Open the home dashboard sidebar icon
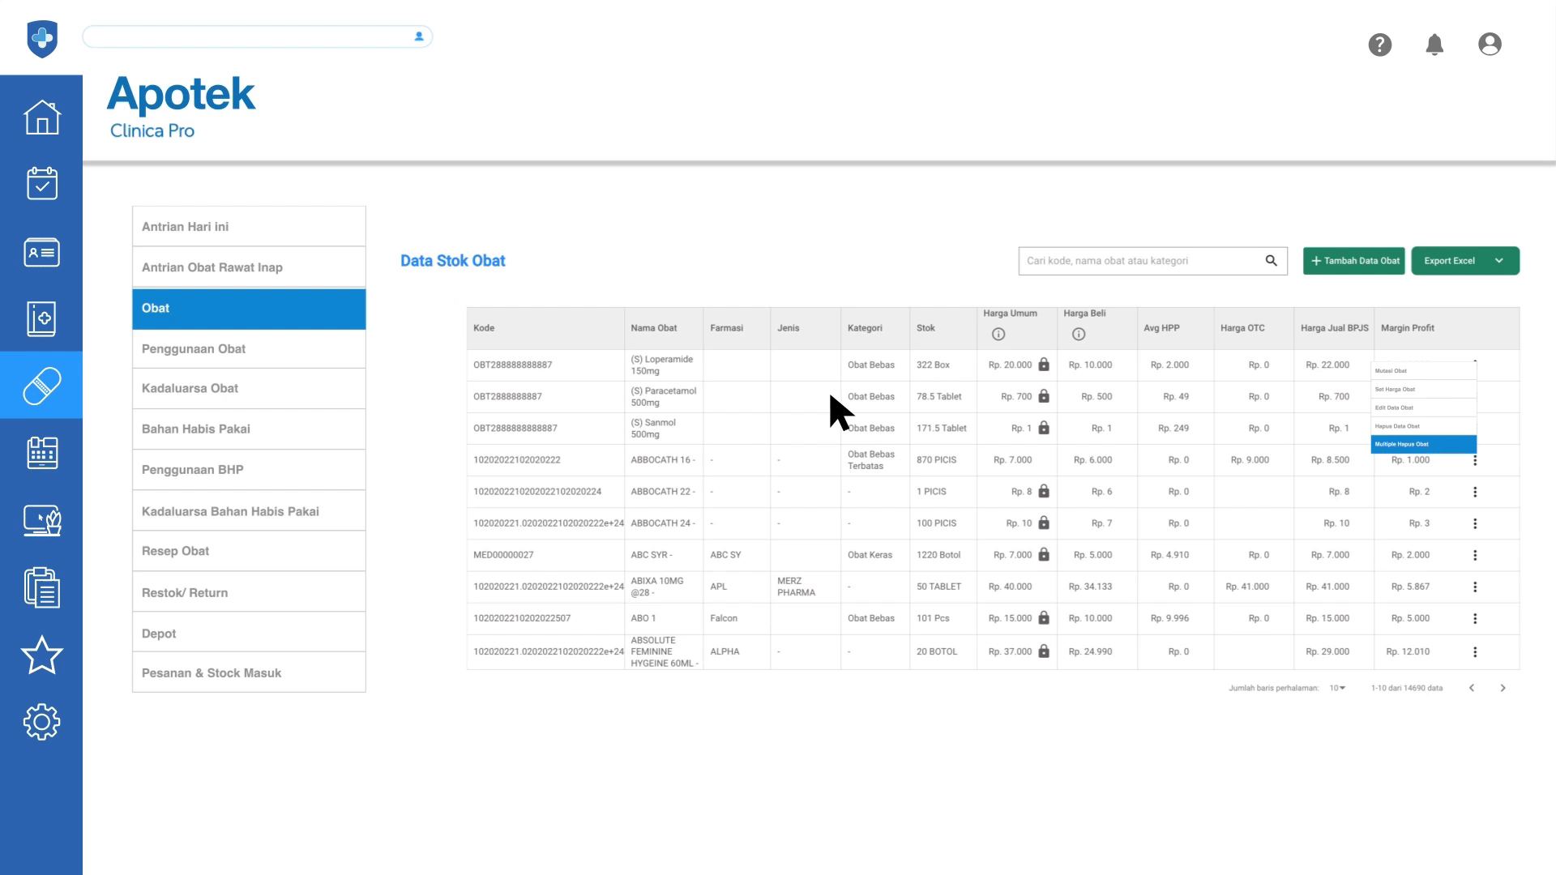The image size is (1556, 875). coord(41,117)
